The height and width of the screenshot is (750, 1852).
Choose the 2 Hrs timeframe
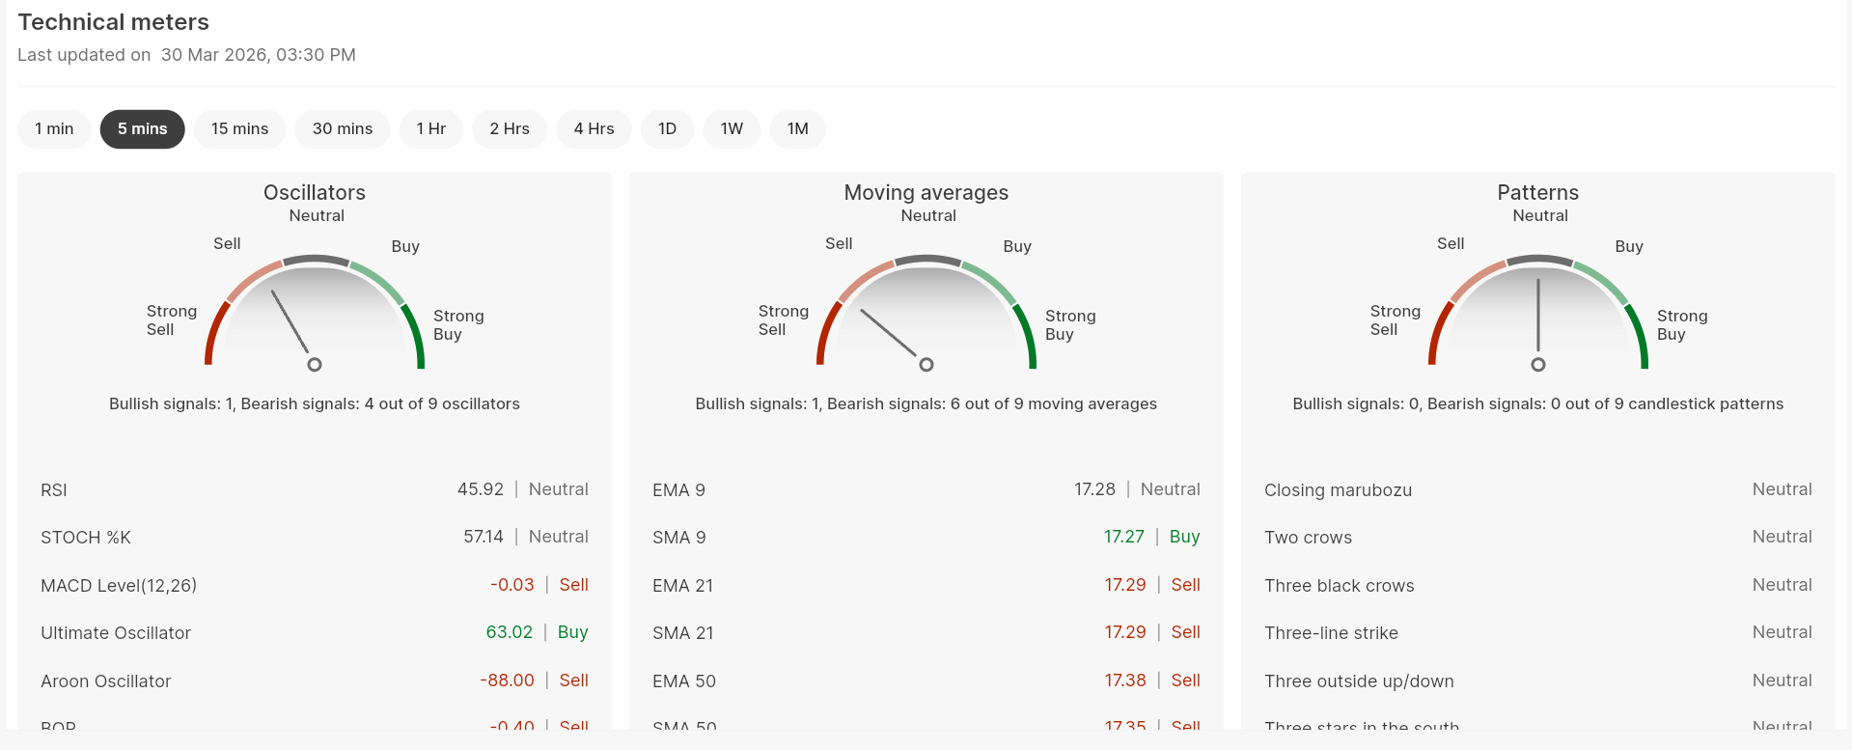click(x=509, y=128)
